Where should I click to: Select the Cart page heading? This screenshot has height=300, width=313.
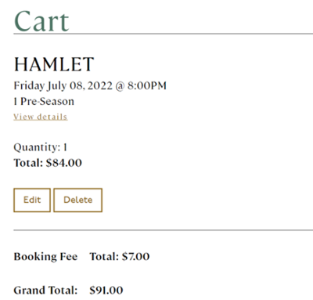pos(41,21)
